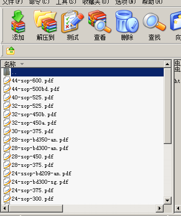Click right pane horizontal scroll-left arrow
The width and height of the screenshot is (181, 216).
pos(178,208)
